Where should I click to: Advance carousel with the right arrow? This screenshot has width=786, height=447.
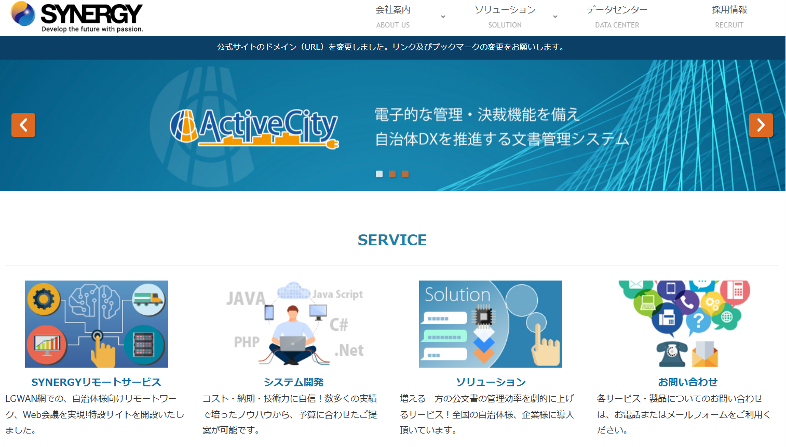coord(761,125)
